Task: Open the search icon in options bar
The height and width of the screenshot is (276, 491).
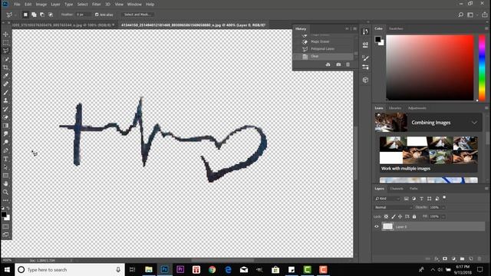Action: (460, 15)
